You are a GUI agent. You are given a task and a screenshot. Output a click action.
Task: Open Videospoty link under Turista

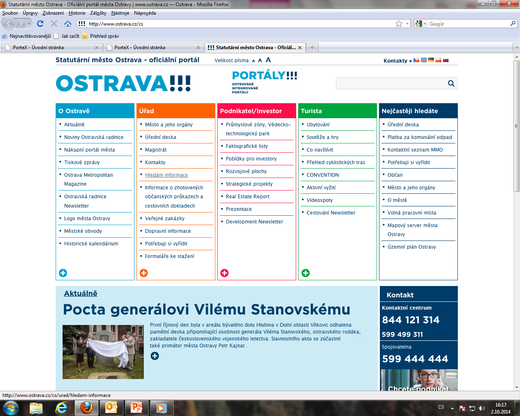[x=320, y=200]
